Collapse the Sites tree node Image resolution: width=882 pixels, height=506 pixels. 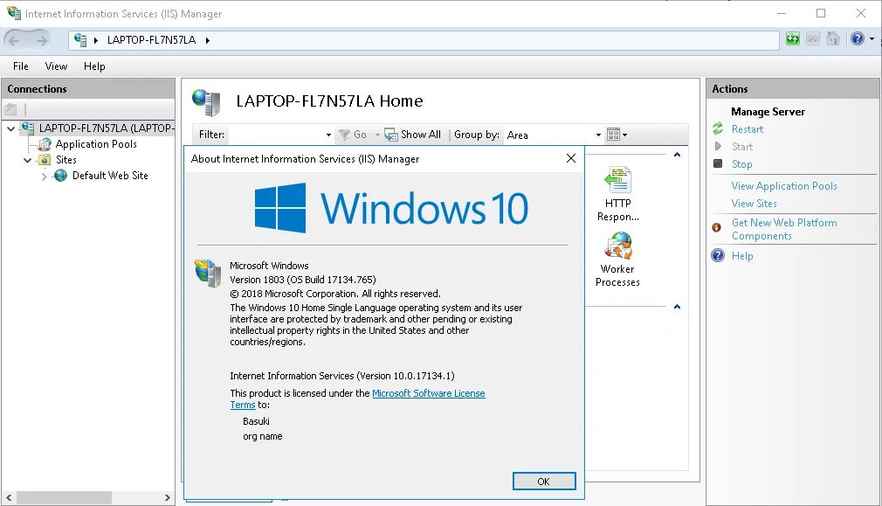[27, 161]
